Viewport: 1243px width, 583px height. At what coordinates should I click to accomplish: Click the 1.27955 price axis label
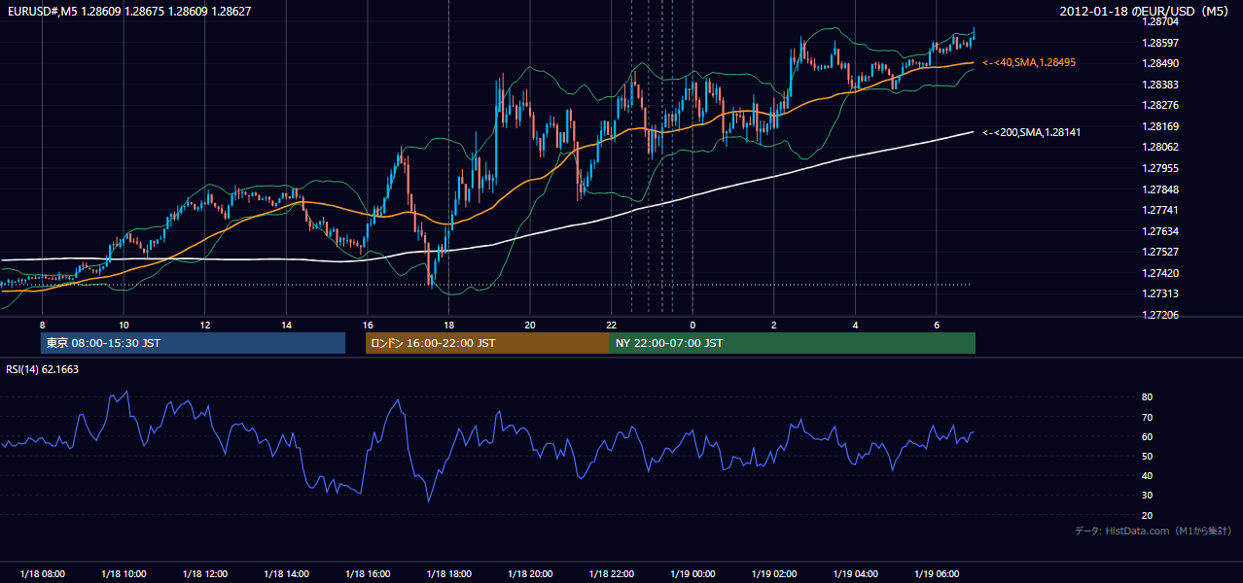click(1160, 168)
